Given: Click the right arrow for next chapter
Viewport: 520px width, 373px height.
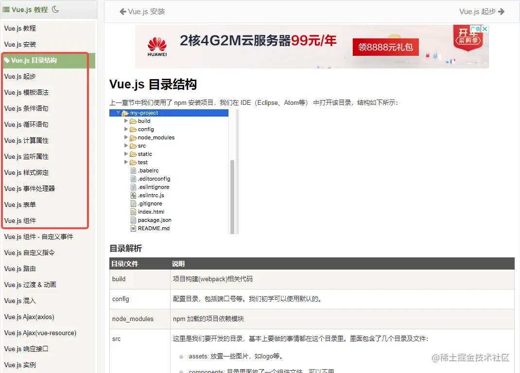Looking at the screenshot, I should pyautogui.click(x=502, y=12).
